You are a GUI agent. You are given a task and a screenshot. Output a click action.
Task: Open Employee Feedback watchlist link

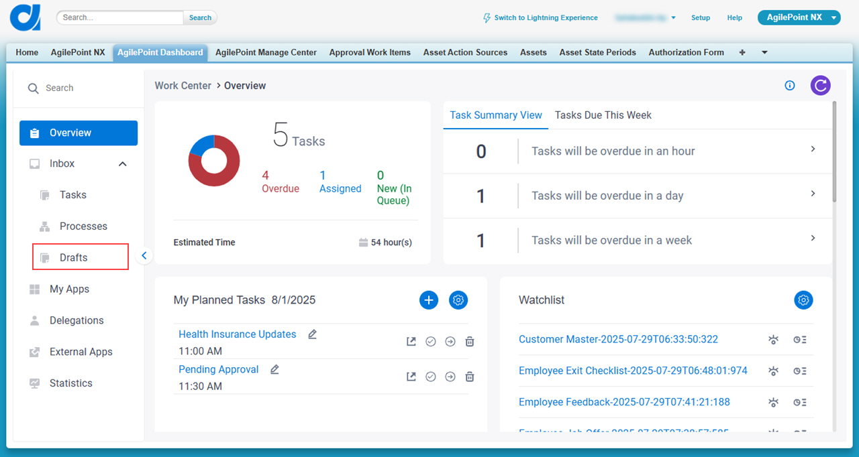(624, 402)
